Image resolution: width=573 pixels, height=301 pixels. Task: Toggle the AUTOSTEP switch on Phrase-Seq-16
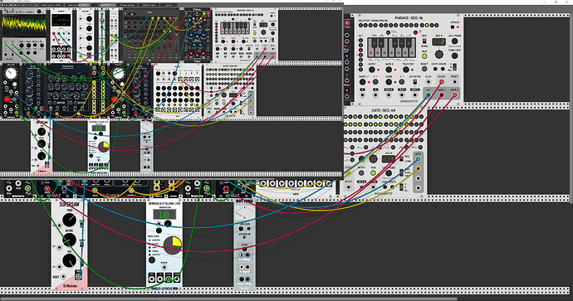415,82
